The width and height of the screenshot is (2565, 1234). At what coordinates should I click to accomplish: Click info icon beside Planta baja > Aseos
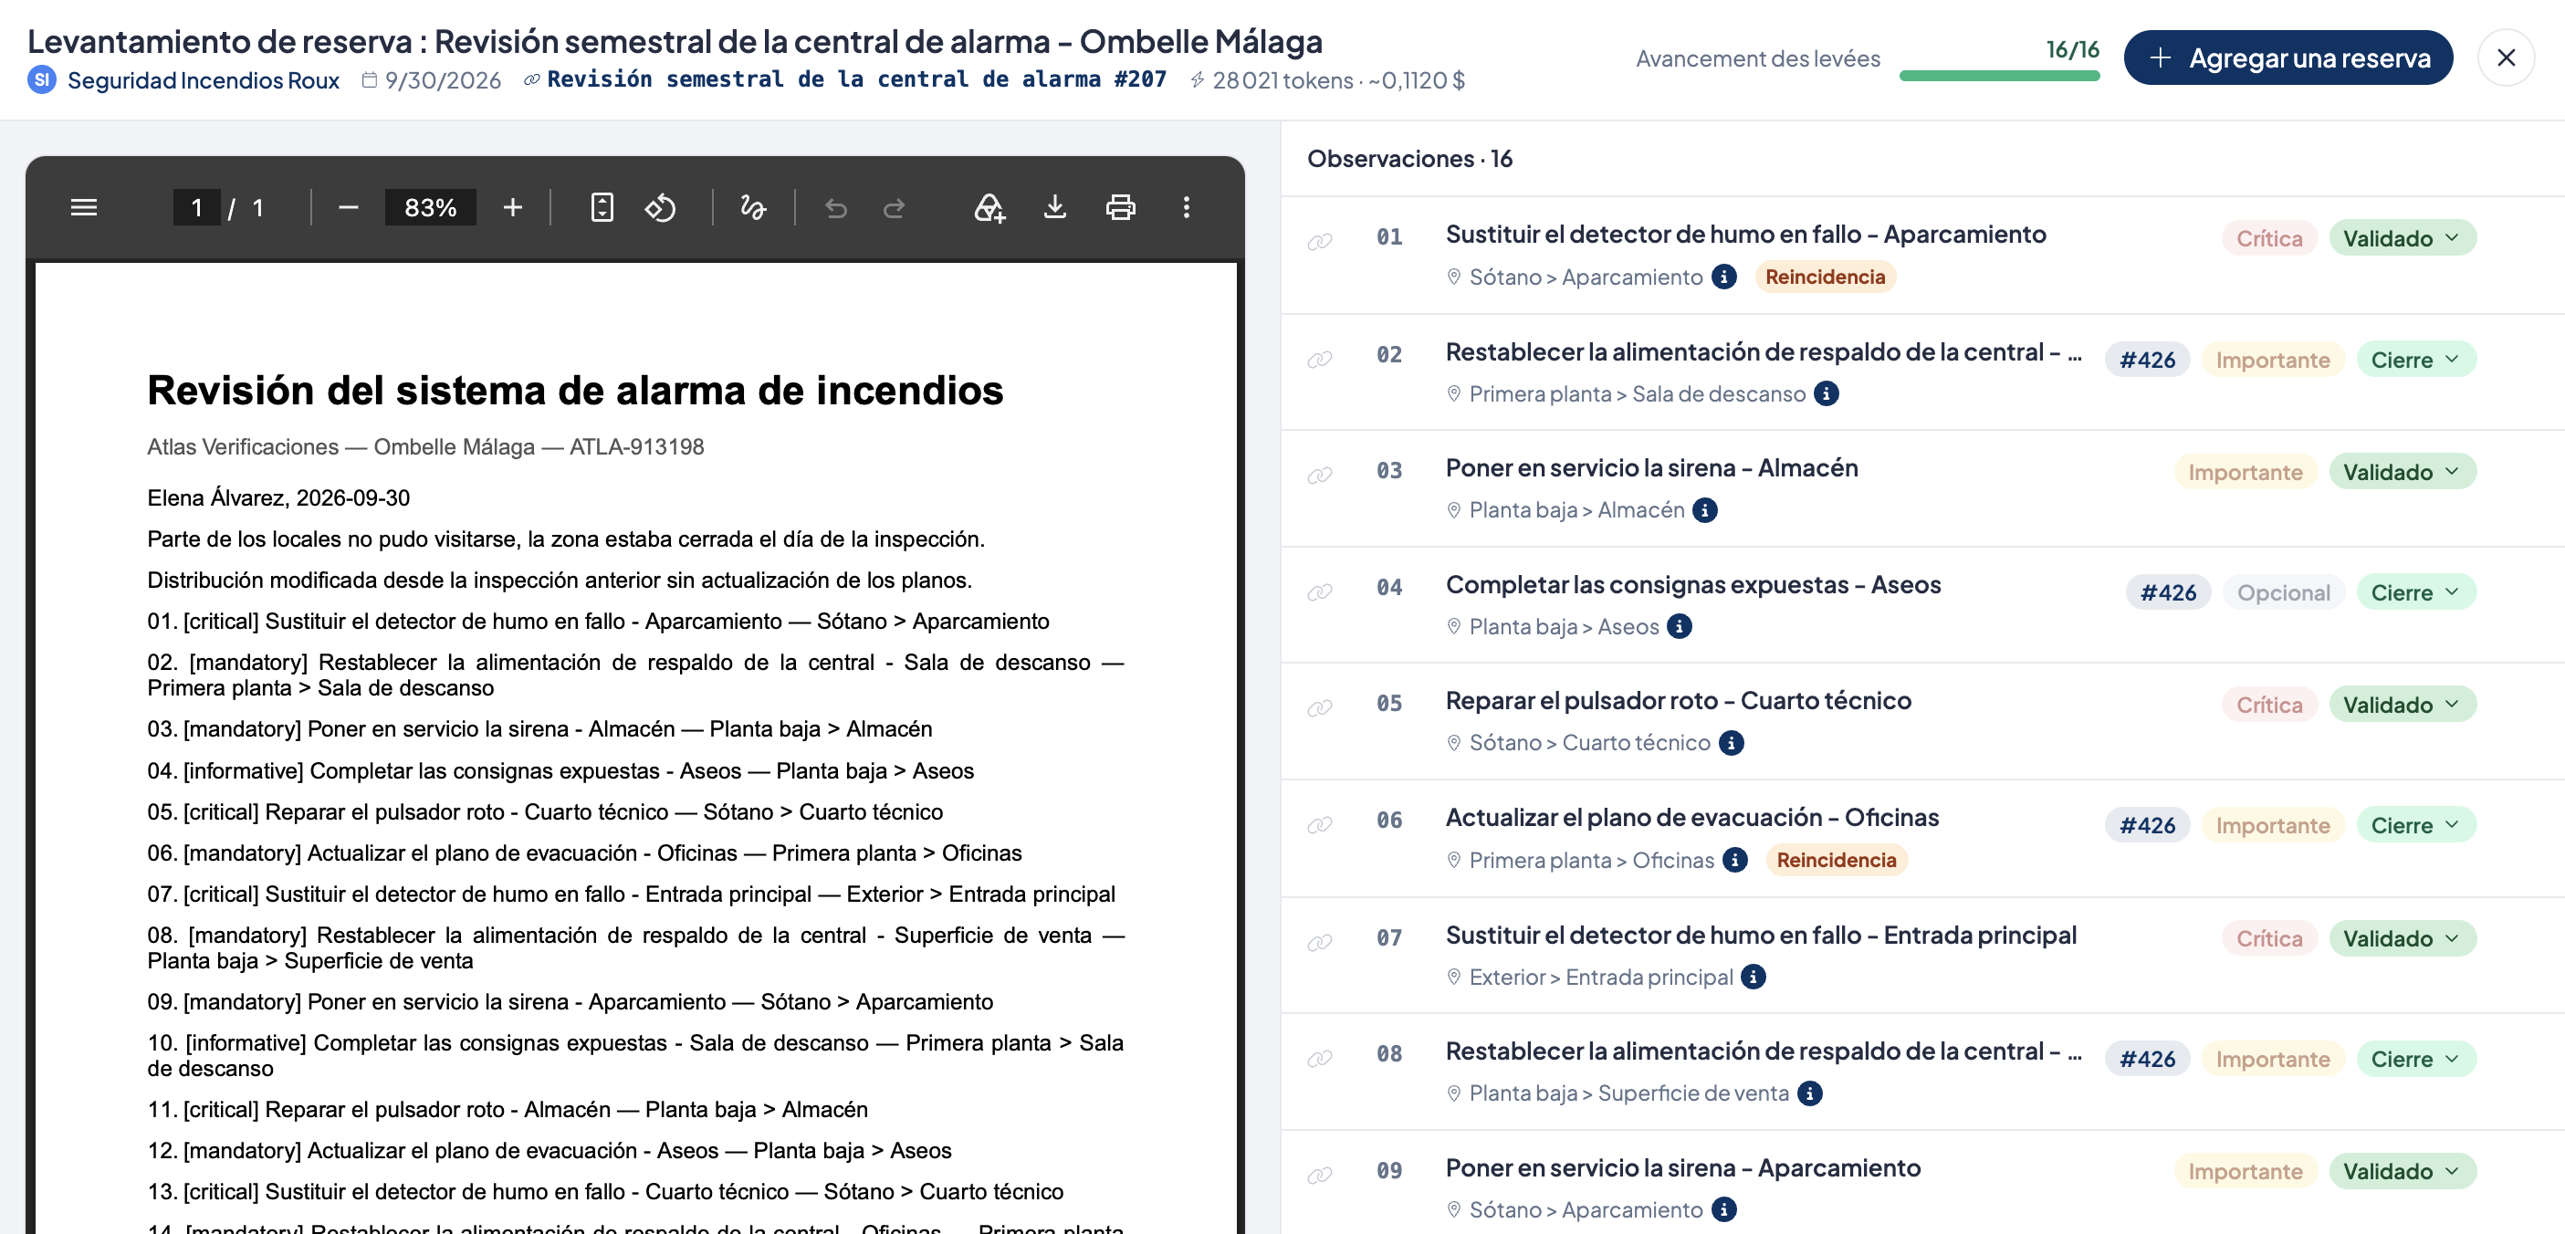tap(1679, 626)
